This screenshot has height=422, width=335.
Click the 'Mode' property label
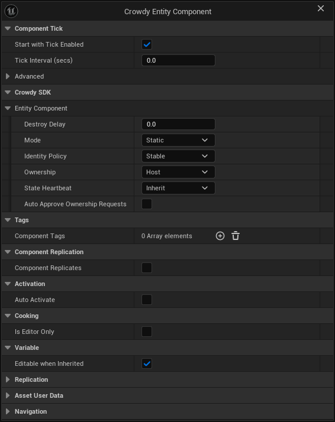click(33, 140)
